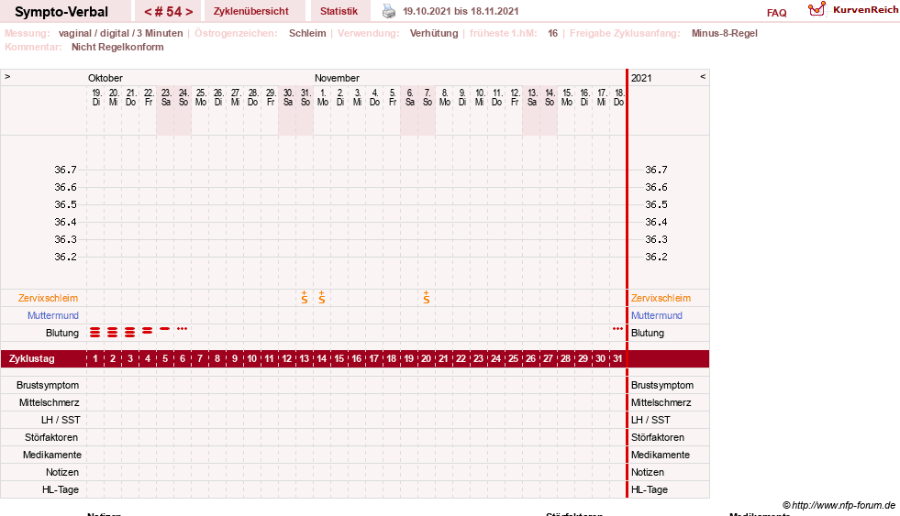
Task: Click the Oktober month label
Action: tap(105, 78)
